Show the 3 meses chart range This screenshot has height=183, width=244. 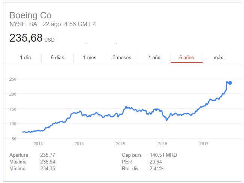coord(122,57)
